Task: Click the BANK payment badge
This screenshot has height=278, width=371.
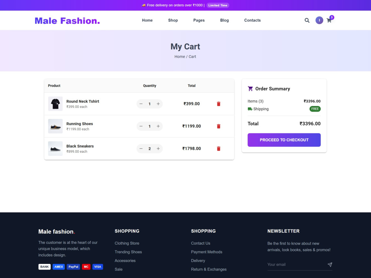Action: click(x=45, y=267)
